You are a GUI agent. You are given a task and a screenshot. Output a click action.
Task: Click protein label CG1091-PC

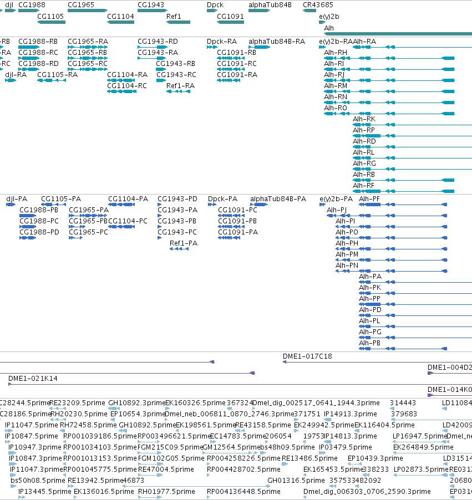(x=238, y=210)
